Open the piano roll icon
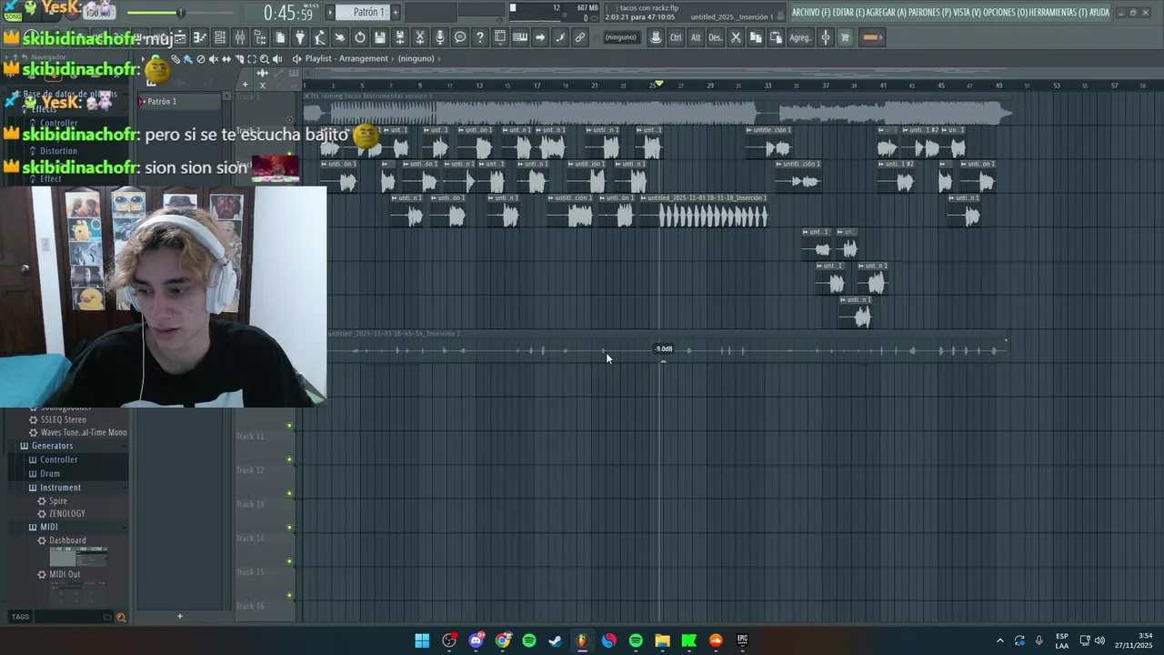The image size is (1164, 655). (x=200, y=37)
